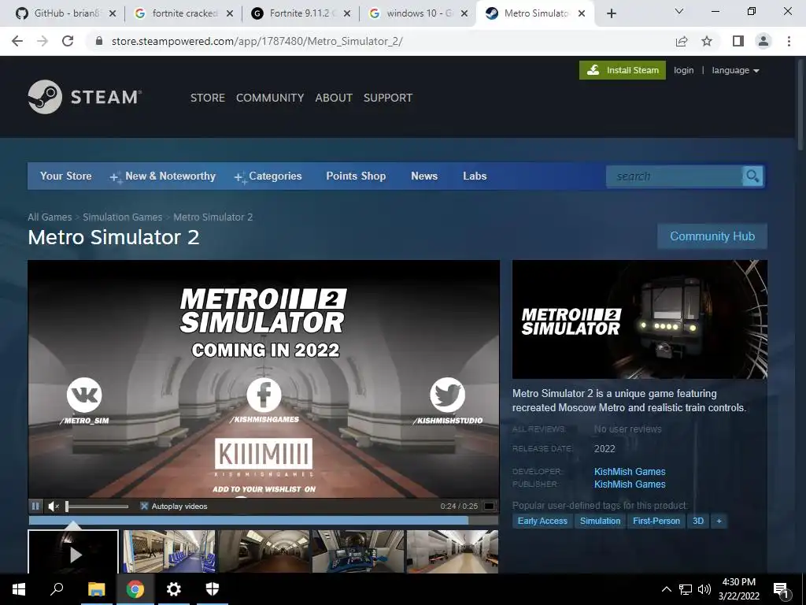Open Windows Start menu

(19, 589)
